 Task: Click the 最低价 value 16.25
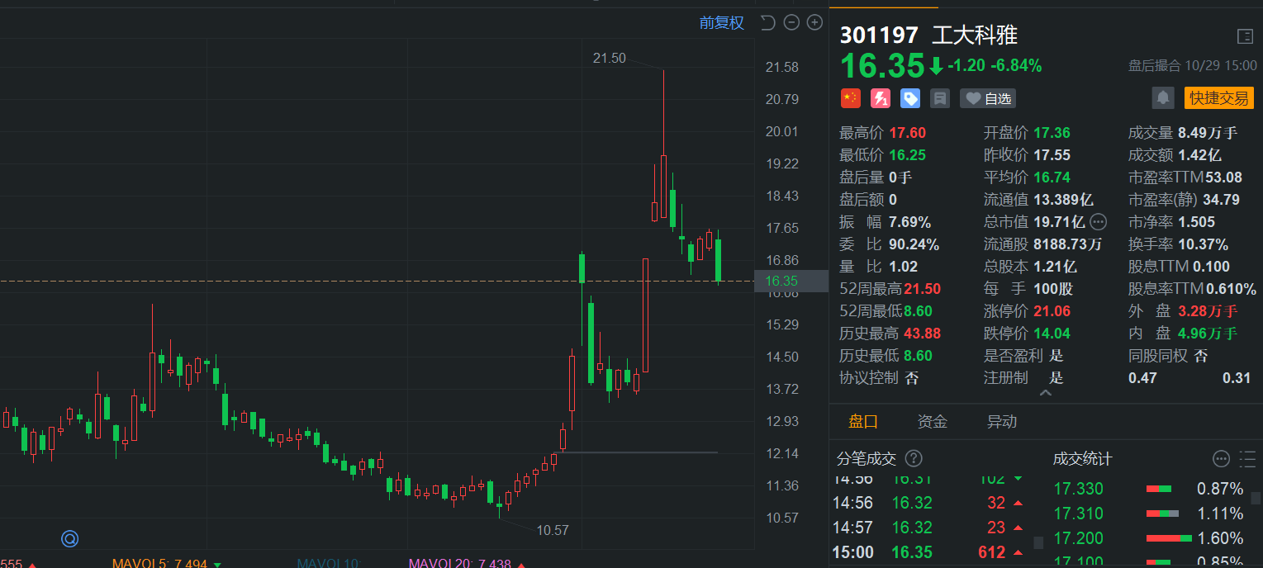click(908, 155)
